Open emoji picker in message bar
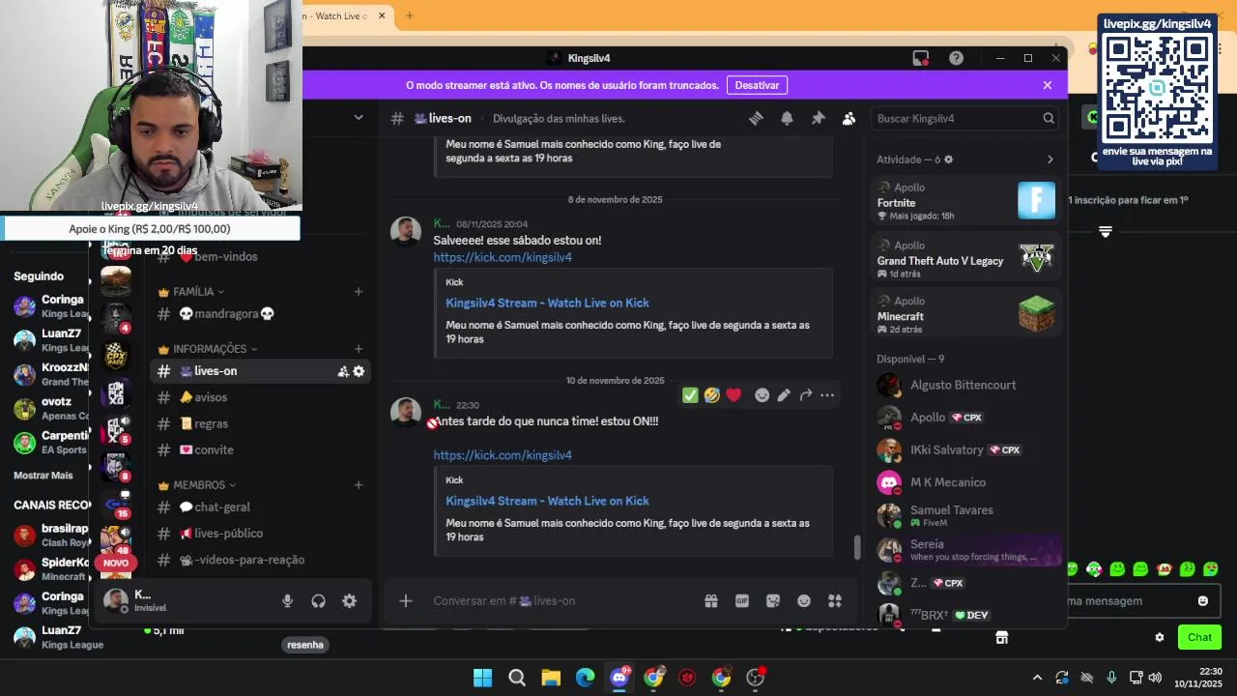The width and height of the screenshot is (1237, 696). (804, 601)
